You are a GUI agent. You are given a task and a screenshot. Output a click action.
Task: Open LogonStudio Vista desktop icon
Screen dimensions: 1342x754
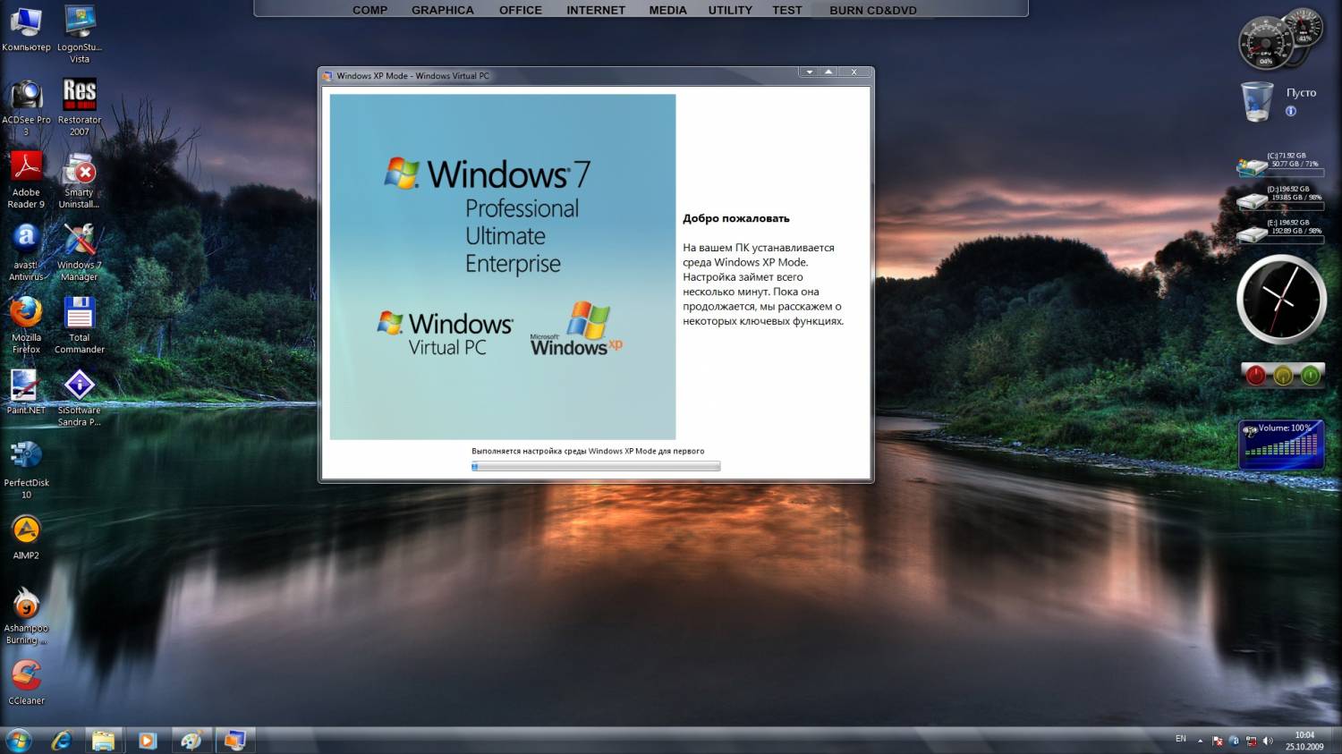pos(80,33)
